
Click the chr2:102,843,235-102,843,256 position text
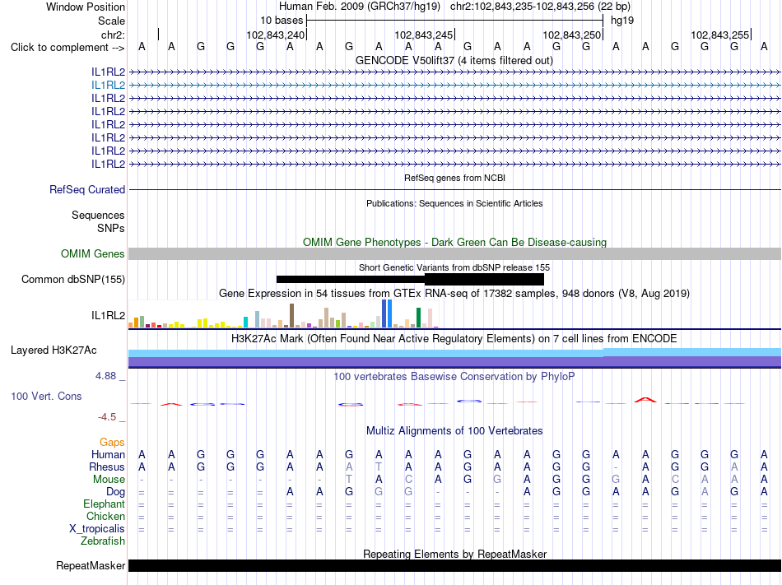click(x=540, y=7)
